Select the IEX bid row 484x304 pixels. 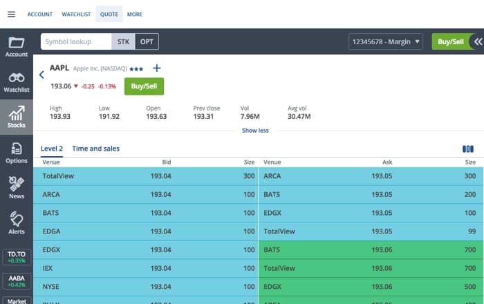coord(145,268)
